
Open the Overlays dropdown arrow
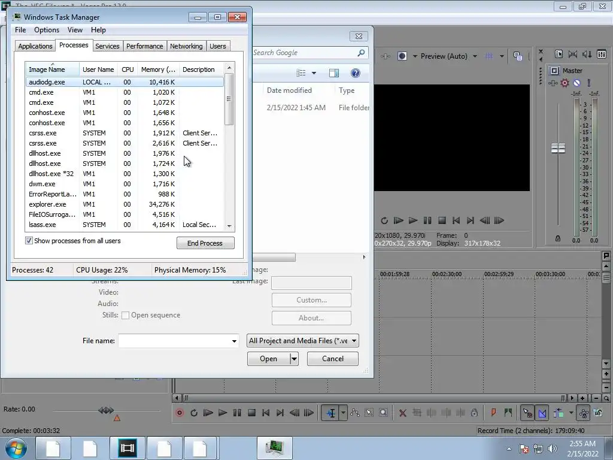pyautogui.click(x=502, y=56)
